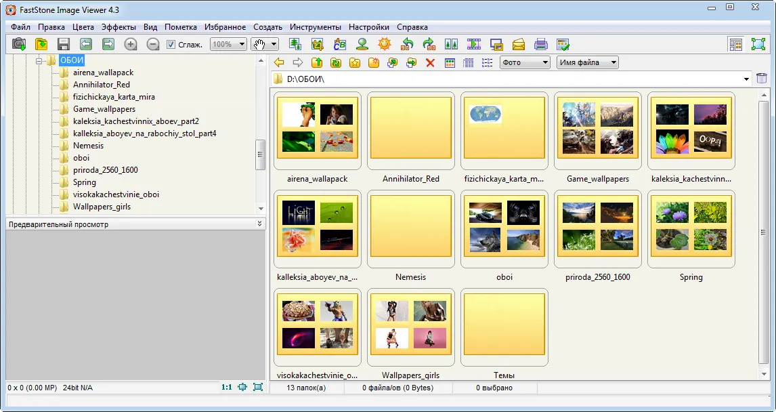
Task: Open the Settings icon with green checkmark
Action: tap(563, 44)
